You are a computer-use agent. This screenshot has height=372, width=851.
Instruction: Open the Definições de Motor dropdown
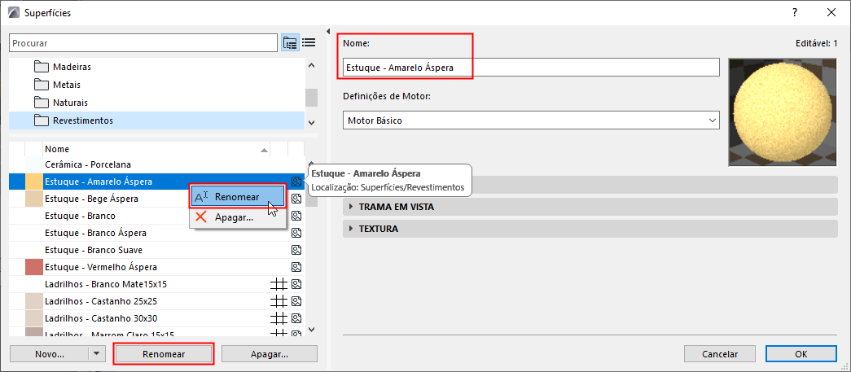(532, 120)
